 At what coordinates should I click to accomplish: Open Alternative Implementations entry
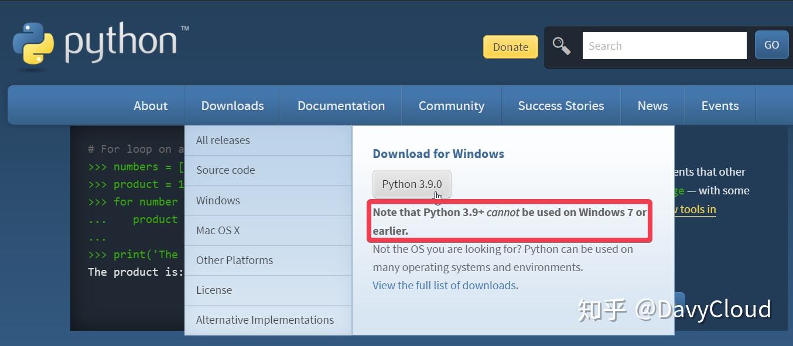265,320
